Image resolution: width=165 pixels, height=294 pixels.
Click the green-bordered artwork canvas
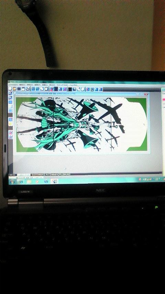(x=81, y=125)
